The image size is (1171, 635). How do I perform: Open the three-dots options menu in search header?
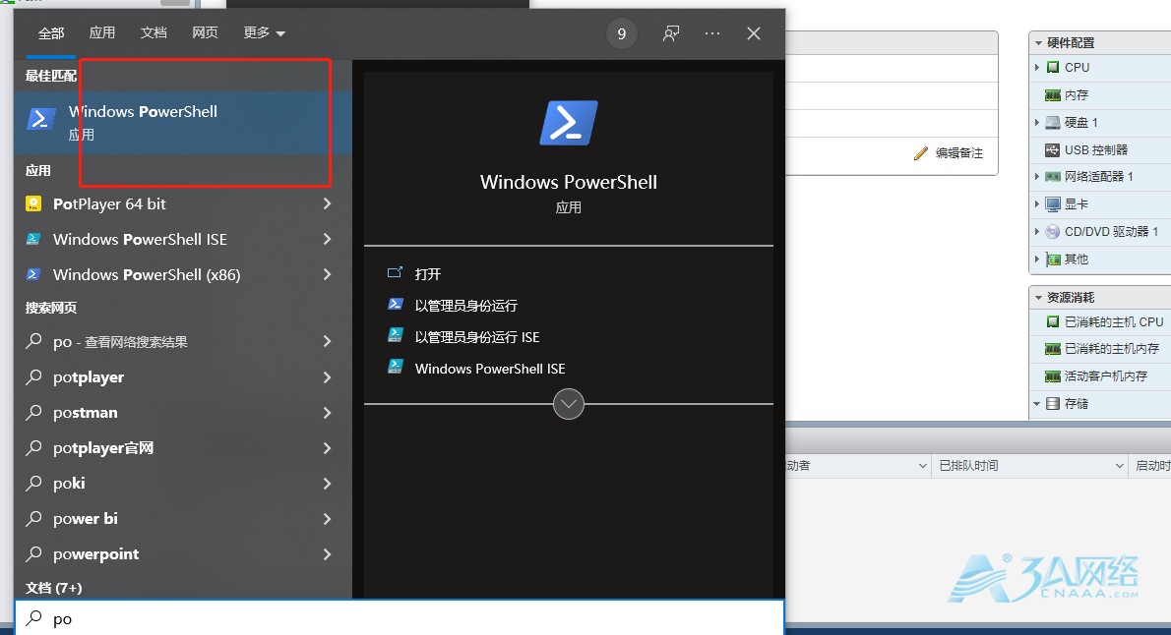click(712, 33)
